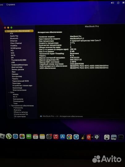125x167 pixels.
Task: Click the Now Playing menu bar icon
Action: [x=118, y=3]
